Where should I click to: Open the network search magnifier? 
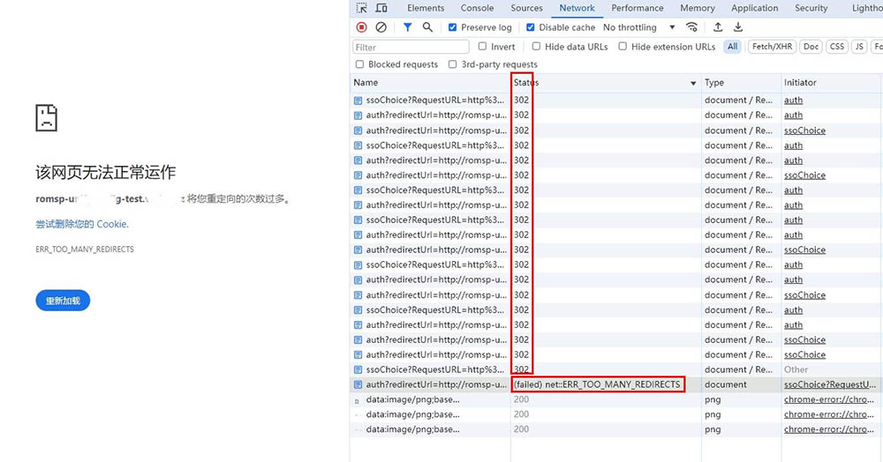pos(427,27)
